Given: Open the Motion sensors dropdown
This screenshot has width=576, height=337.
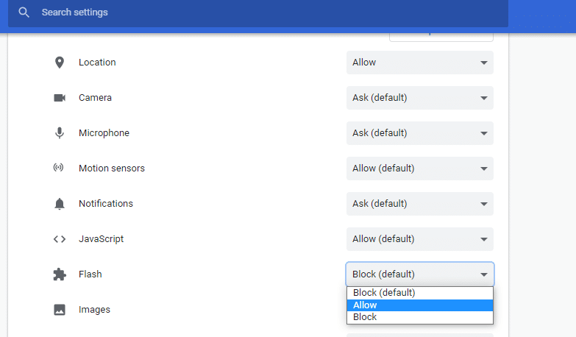Looking at the screenshot, I should 419,168.
